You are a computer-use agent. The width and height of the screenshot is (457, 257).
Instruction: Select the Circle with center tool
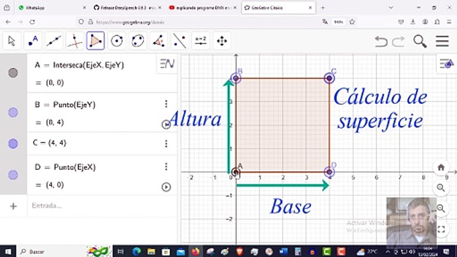pos(117,41)
